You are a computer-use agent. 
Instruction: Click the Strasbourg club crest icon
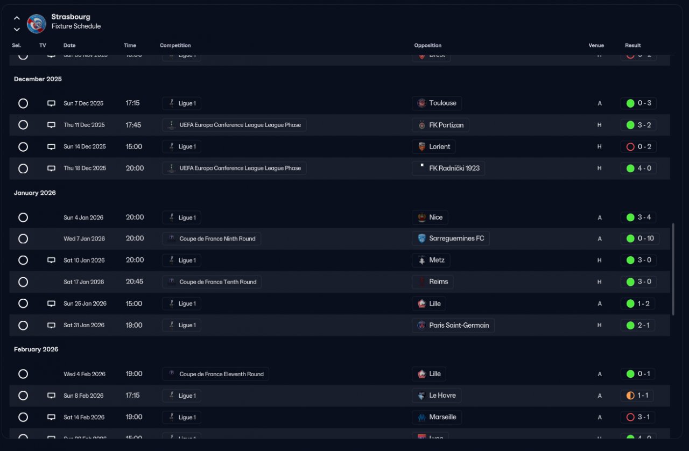[x=36, y=23]
